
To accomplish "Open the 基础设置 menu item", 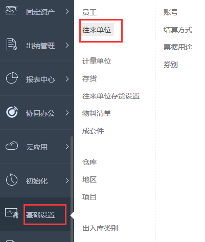I will pos(40,215).
